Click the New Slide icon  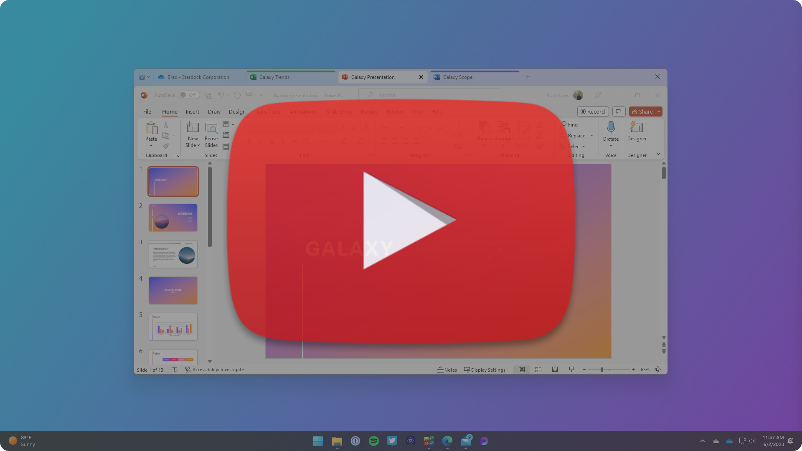193,127
